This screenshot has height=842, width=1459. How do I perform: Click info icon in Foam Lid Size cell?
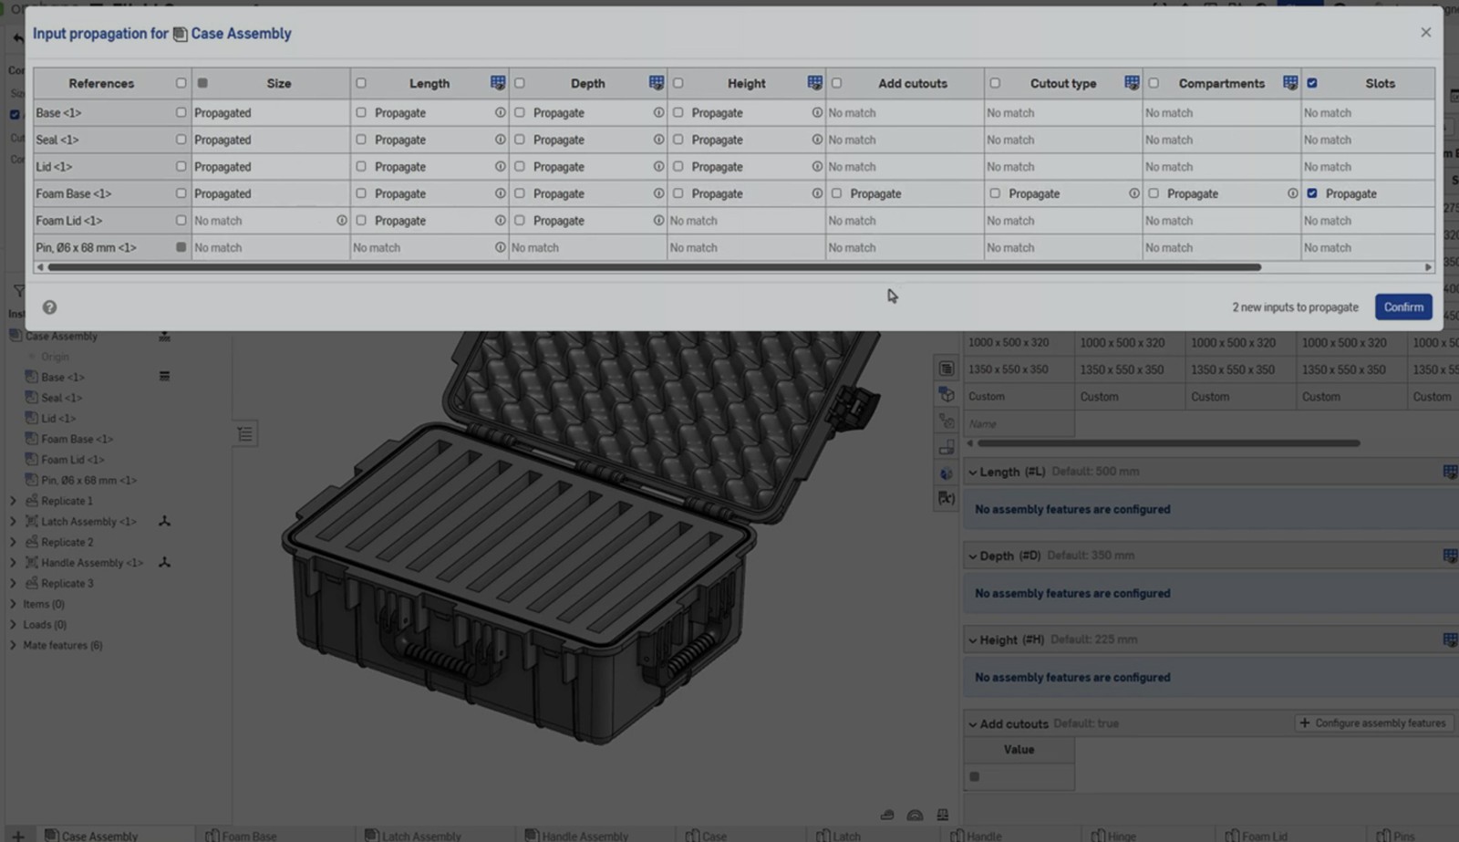click(x=341, y=221)
